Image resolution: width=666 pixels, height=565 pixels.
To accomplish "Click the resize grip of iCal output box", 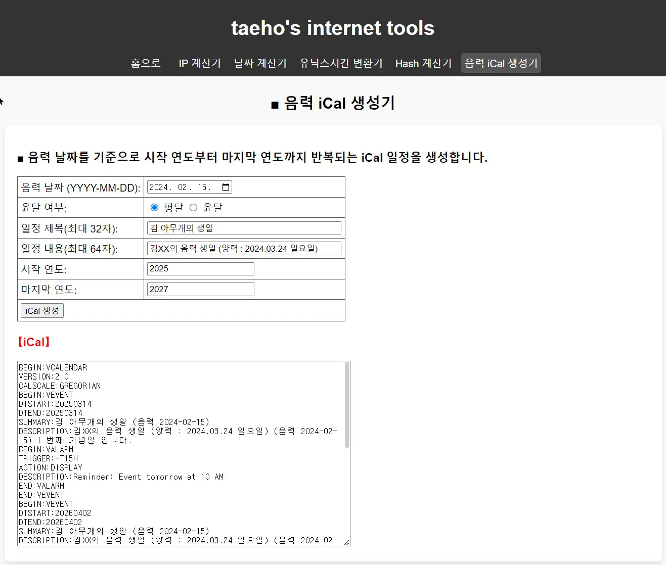I will coord(346,542).
